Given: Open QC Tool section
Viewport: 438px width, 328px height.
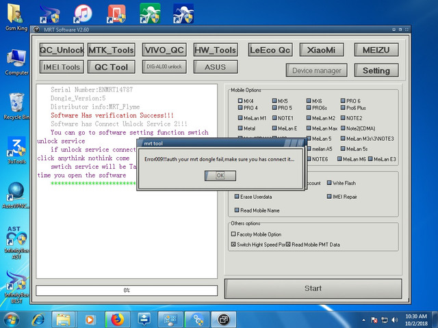Looking at the screenshot, I should click(111, 67).
